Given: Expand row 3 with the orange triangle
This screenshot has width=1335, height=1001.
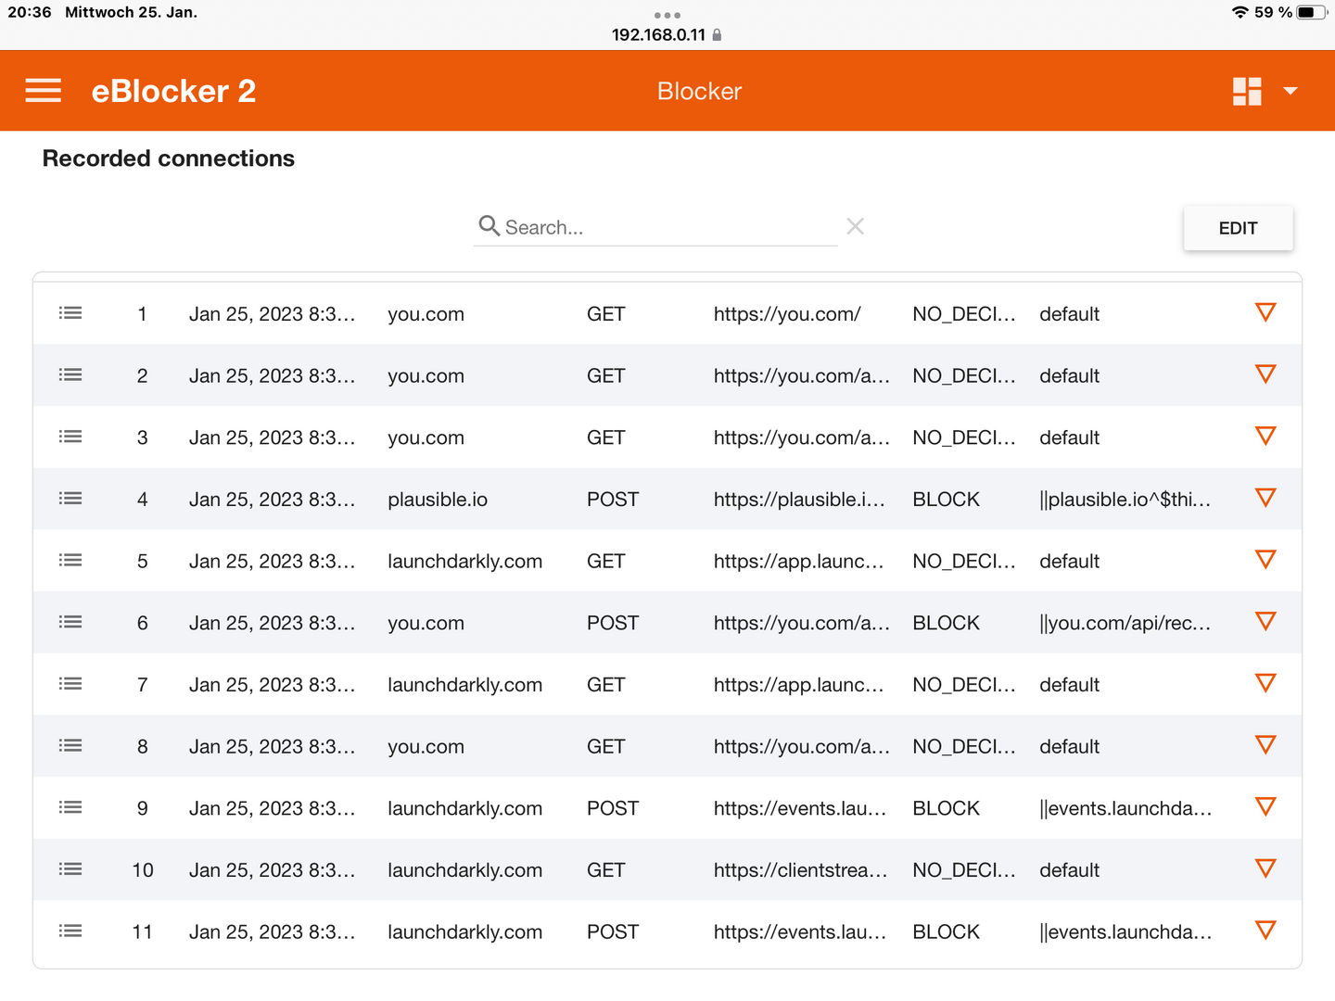Looking at the screenshot, I should pyautogui.click(x=1265, y=436).
